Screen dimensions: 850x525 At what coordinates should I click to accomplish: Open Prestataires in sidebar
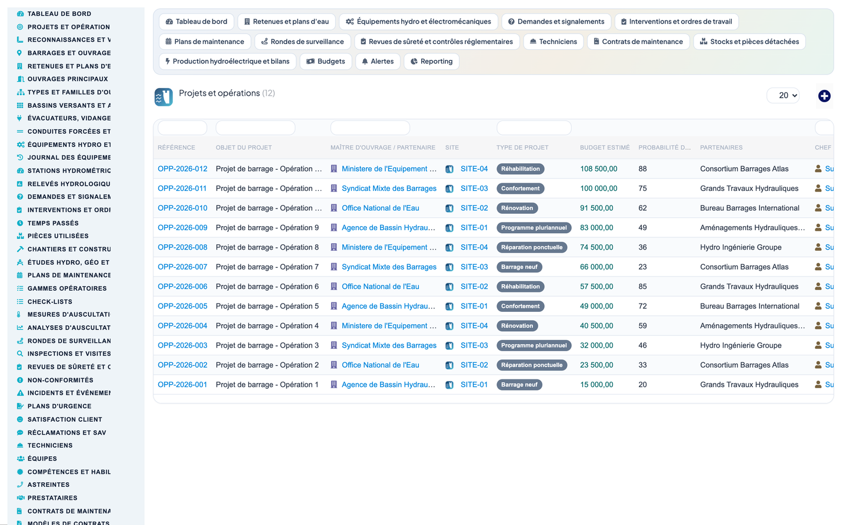pos(52,498)
